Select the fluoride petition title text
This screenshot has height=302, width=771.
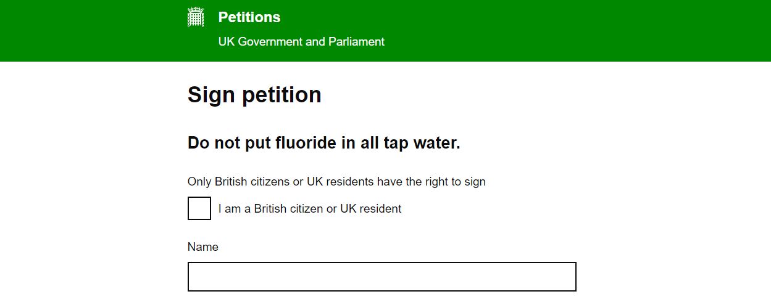[x=324, y=143]
